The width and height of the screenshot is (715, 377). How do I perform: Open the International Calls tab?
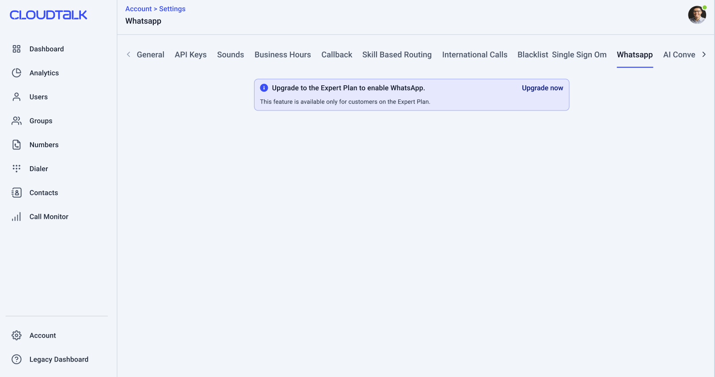[475, 55]
